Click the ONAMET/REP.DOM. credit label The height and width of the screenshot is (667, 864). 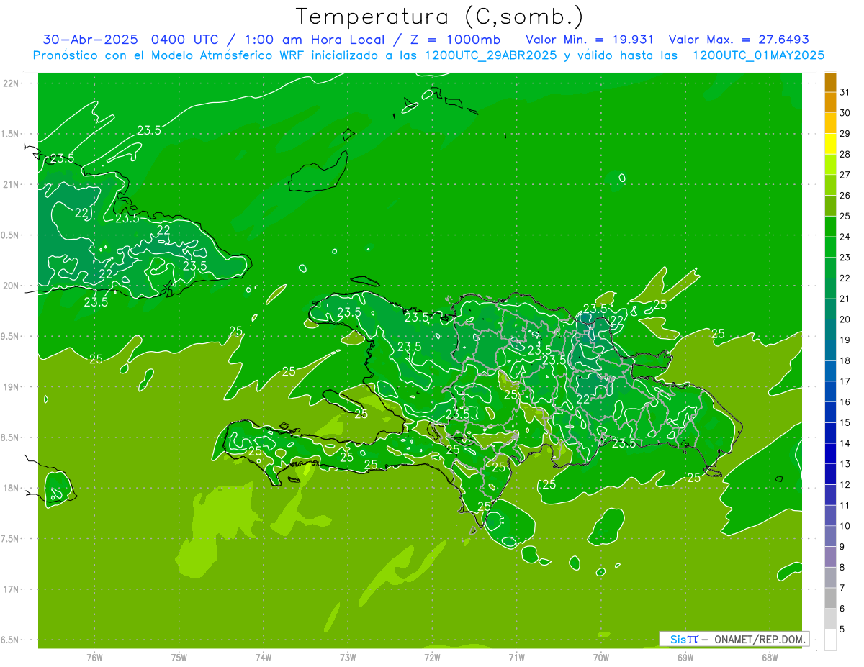point(760,639)
